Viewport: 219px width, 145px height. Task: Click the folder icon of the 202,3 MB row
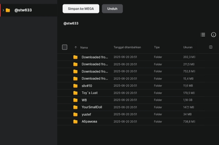point(76,57)
